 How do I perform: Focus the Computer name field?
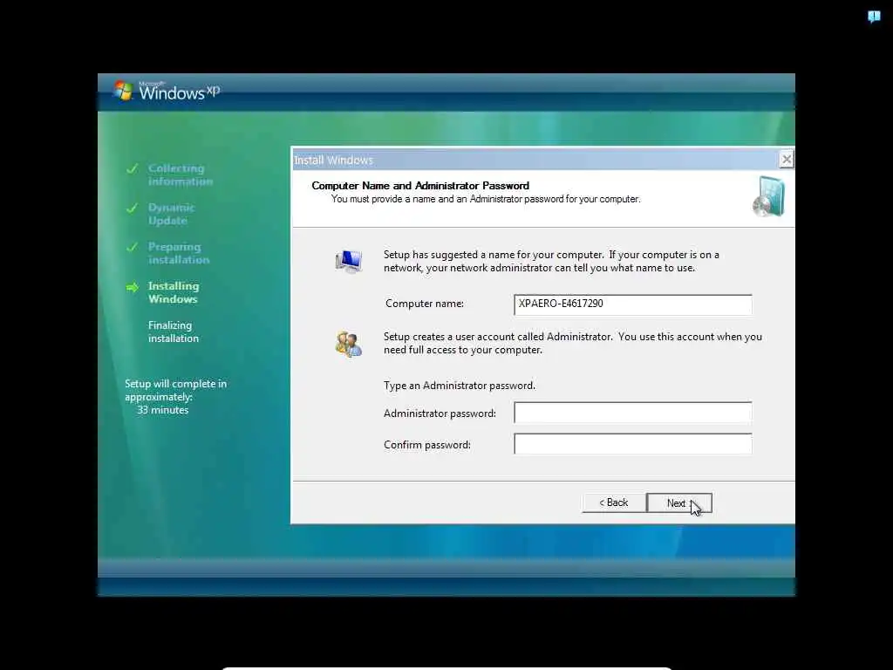click(x=633, y=304)
